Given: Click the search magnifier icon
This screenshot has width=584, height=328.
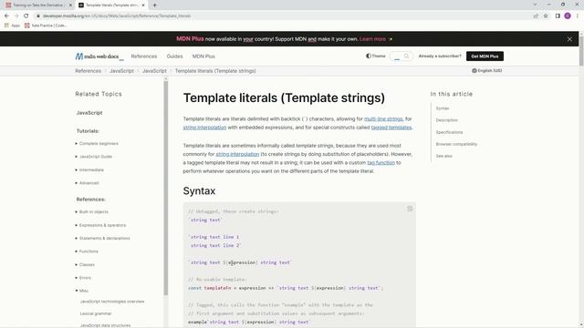Looking at the screenshot, I should 406,56.
